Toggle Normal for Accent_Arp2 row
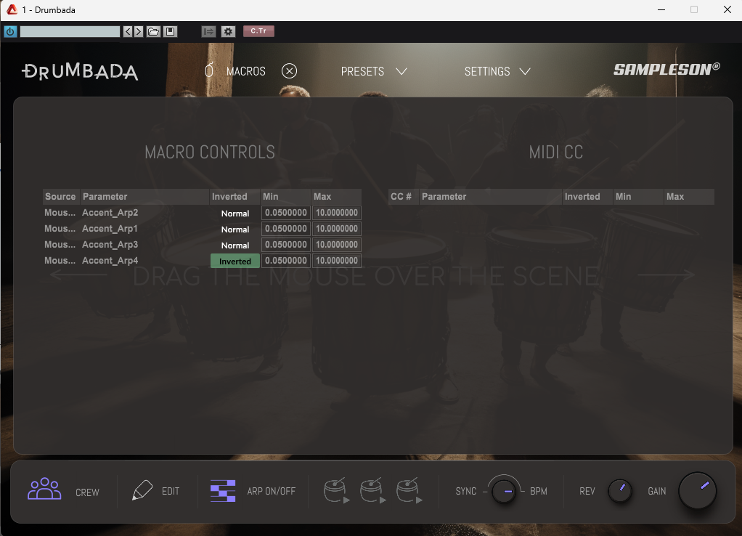 pyautogui.click(x=235, y=214)
